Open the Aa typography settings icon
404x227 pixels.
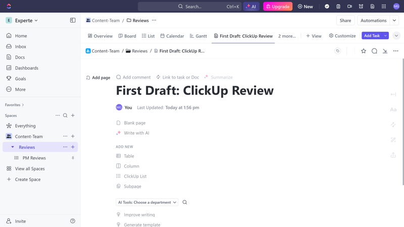(x=393, y=109)
